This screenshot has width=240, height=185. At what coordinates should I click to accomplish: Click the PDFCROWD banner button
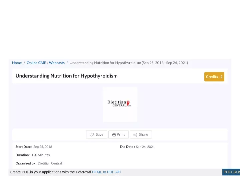(231, 172)
